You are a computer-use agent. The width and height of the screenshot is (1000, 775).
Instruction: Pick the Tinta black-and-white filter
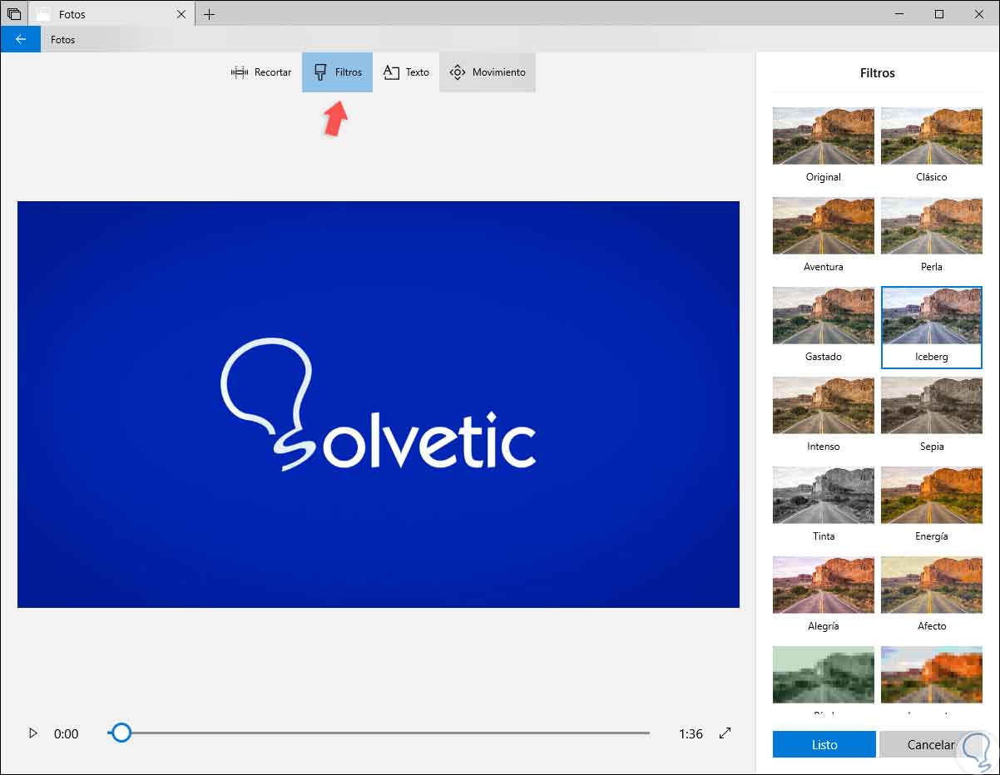(x=823, y=496)
